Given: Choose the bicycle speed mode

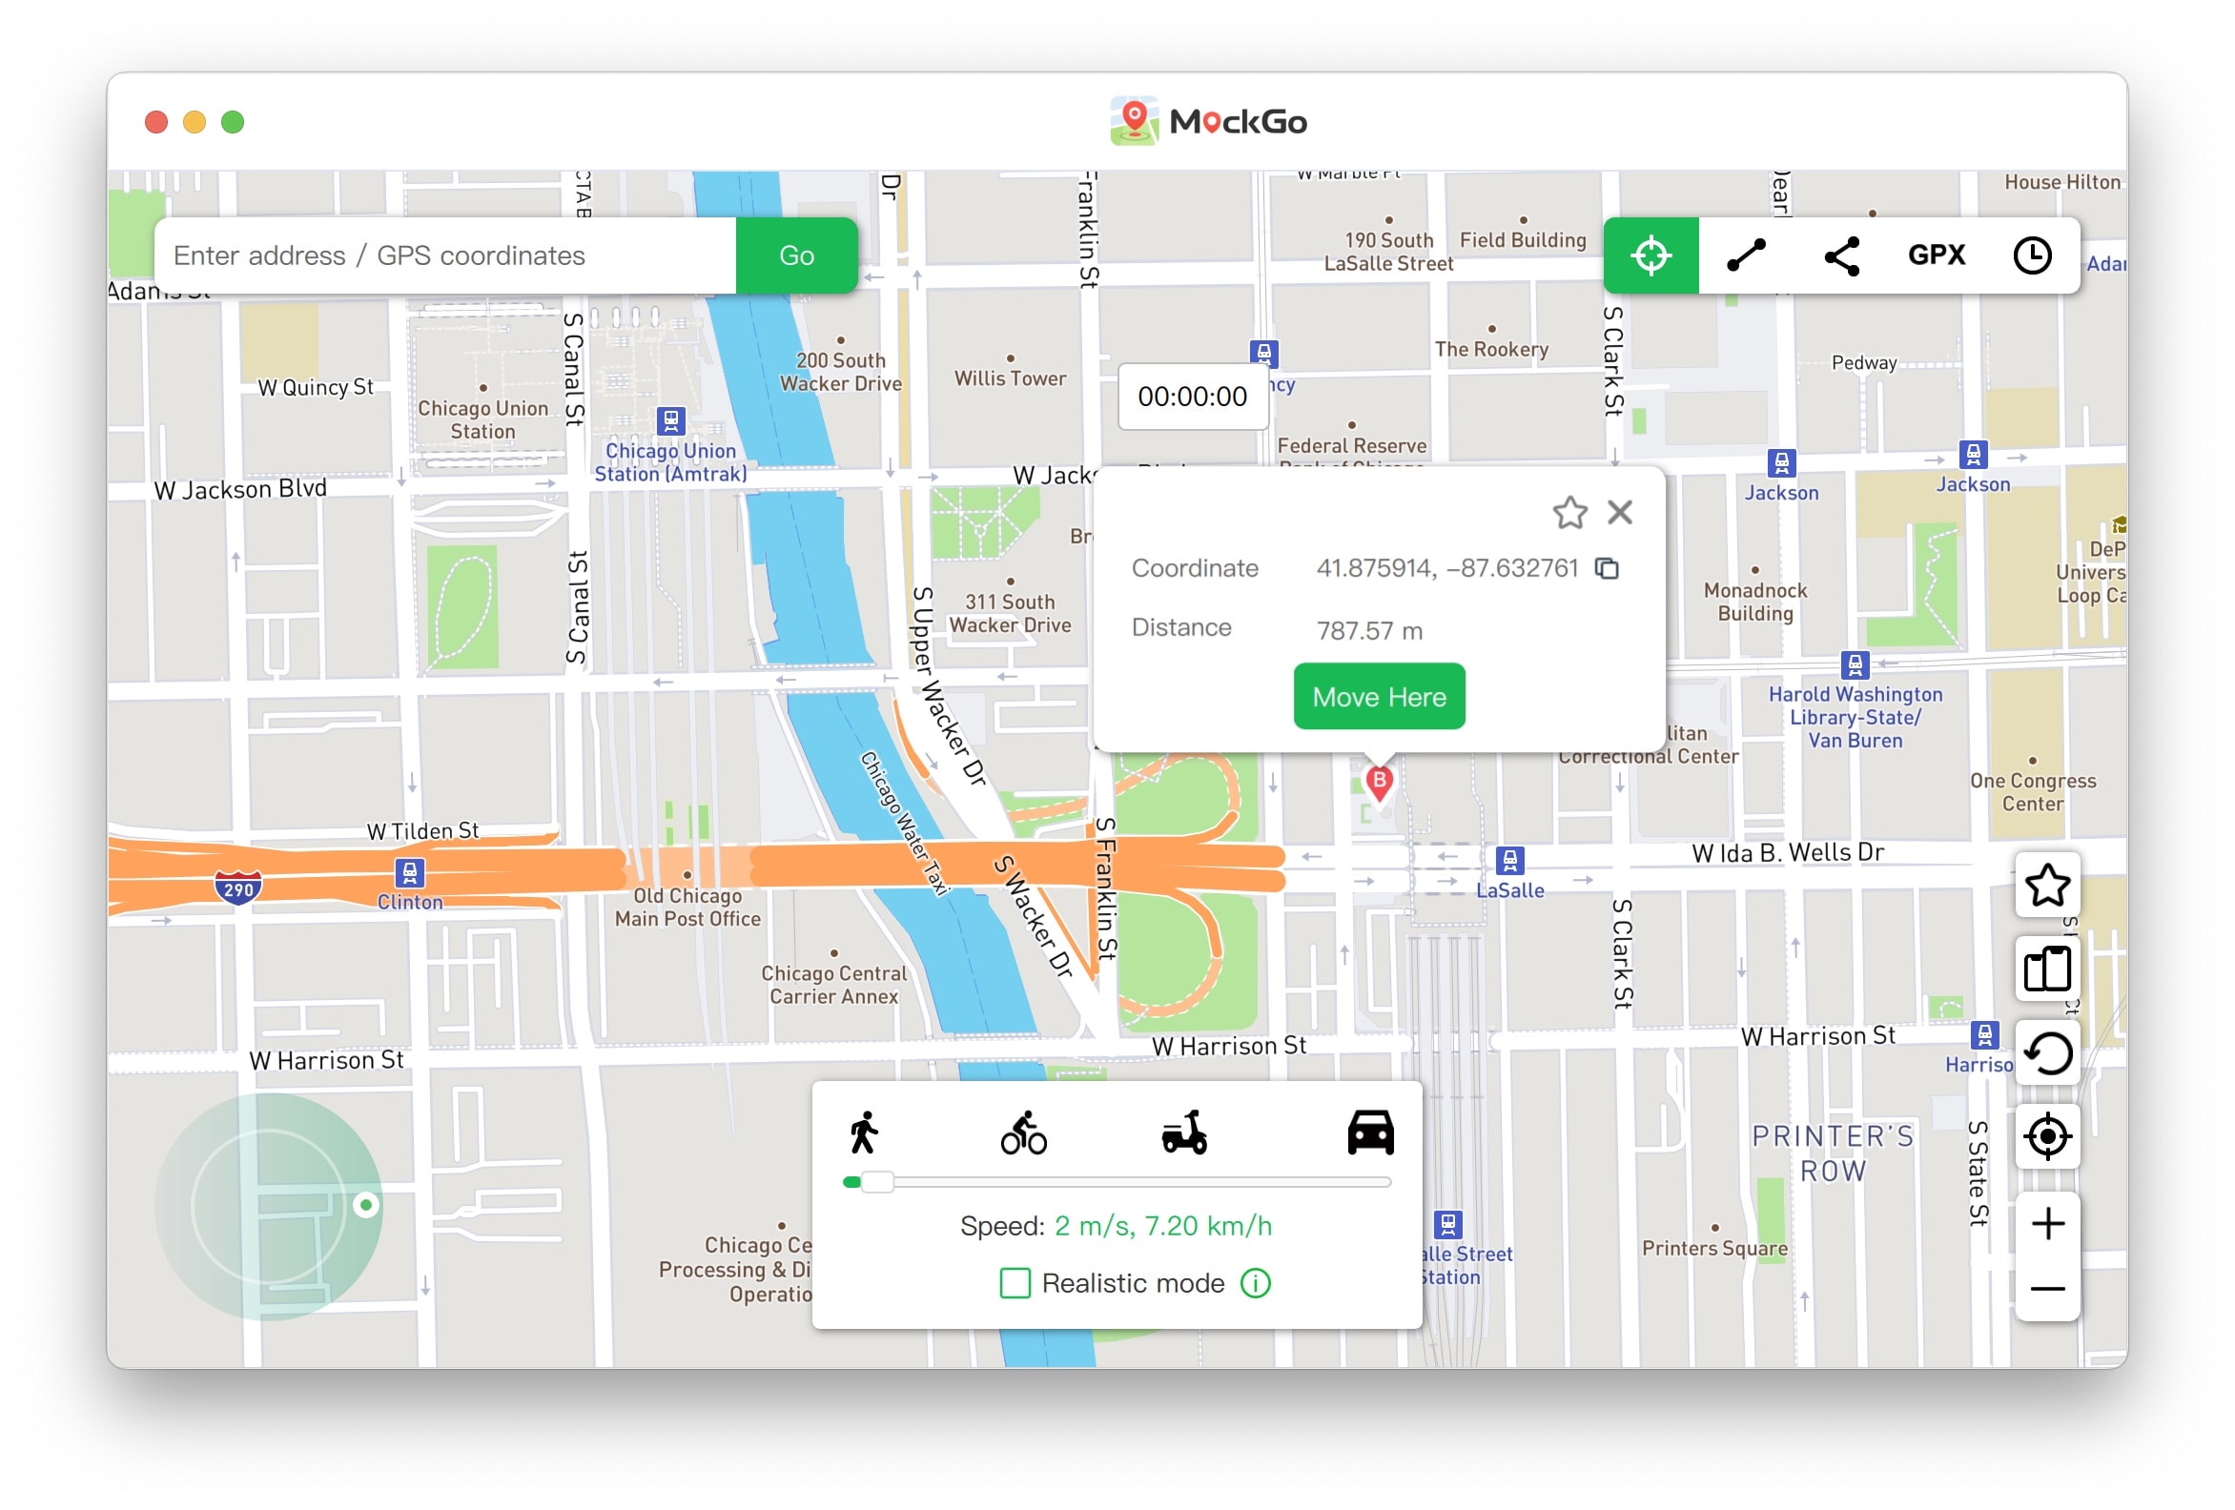Looking at the screenshot, I should pos(1023,1132).
